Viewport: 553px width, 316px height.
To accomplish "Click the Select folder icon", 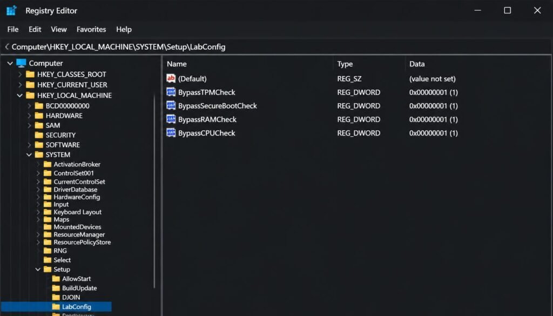I will click(48, 260).
